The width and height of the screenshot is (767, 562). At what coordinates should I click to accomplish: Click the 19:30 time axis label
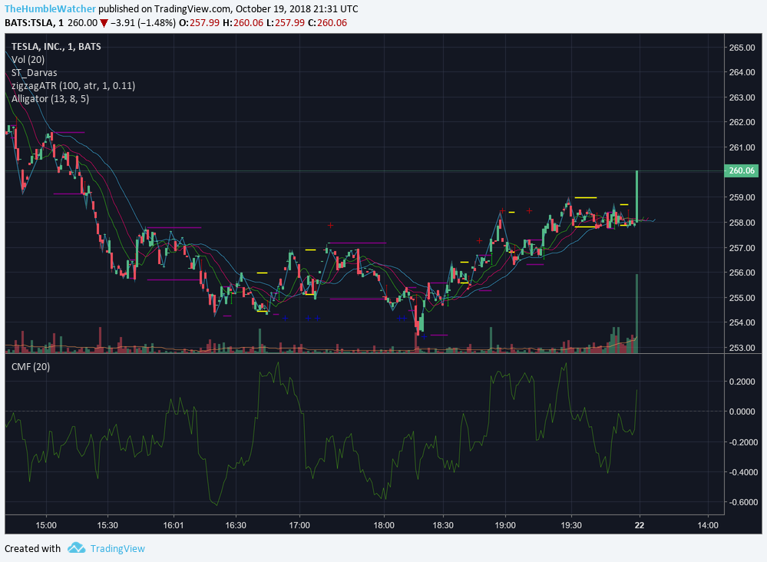point(571,525)
